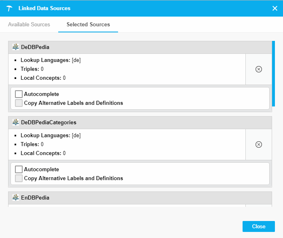Remove the DeDBPedia source

(259, 69)
